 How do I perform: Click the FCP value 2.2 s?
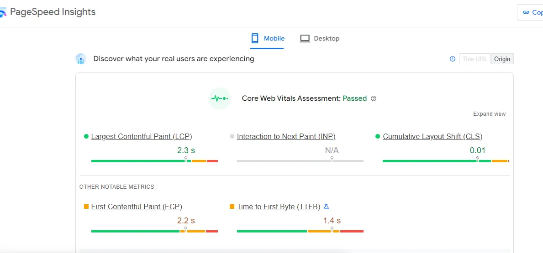pyautogui.click(x=186, y=221)
